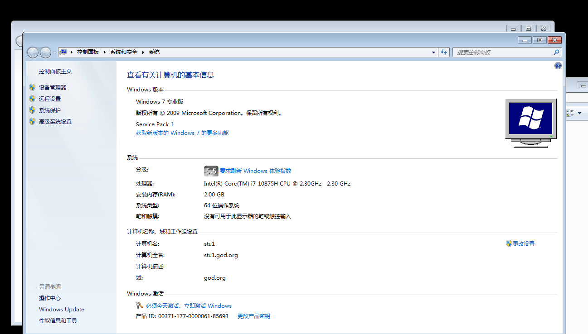Click the computer icon in the address bar
The image size is (588, 334).
tap(63, 52)
